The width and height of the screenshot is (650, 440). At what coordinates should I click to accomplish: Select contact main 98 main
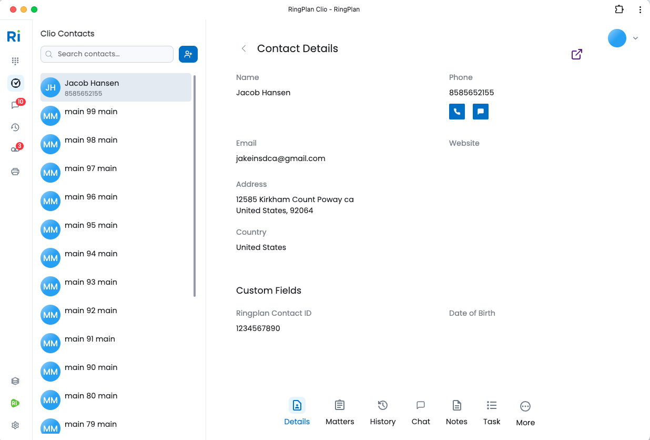[116, 144]
